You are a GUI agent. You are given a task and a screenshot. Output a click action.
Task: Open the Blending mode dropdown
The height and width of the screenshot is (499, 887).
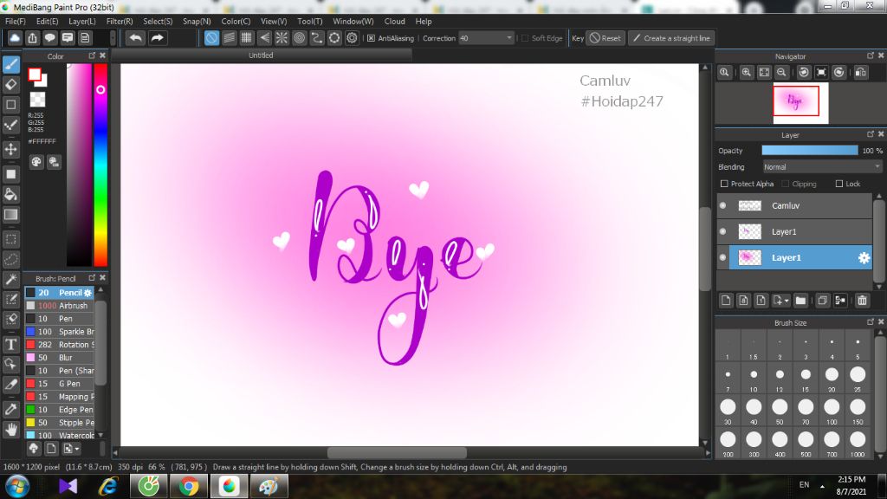click(822, 167)
